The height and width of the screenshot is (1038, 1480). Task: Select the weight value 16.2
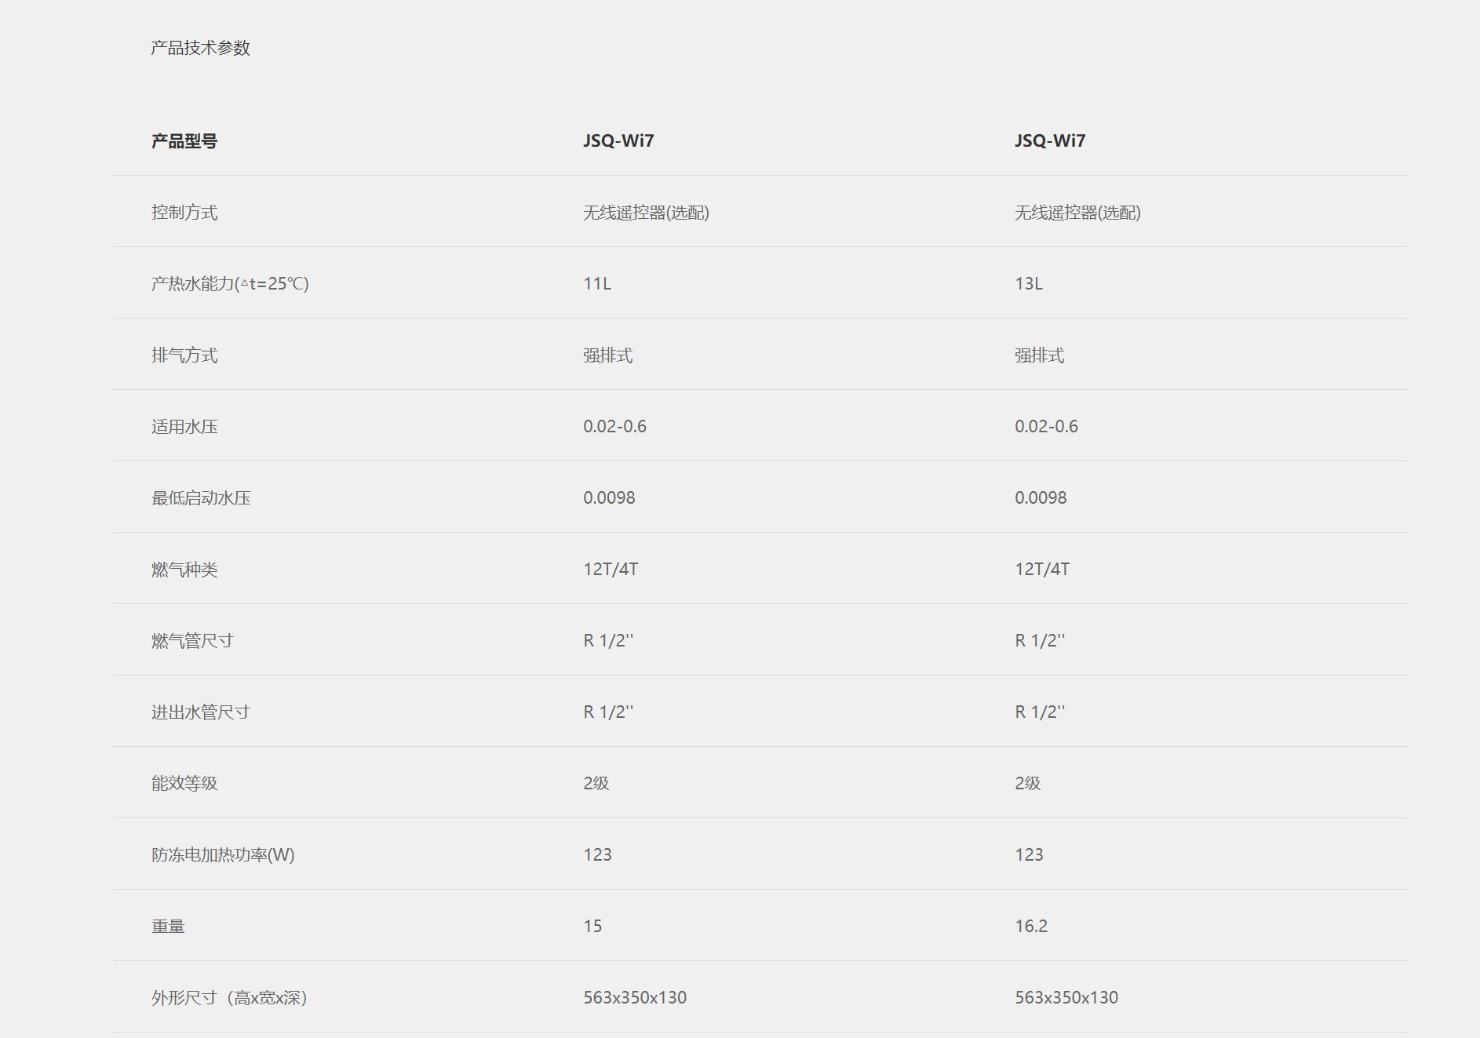(x=1031, y=927)
